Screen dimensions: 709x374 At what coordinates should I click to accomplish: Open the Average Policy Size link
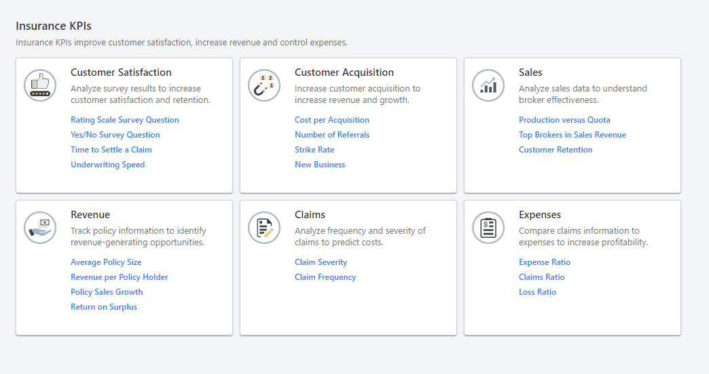[x=106, y=262]
